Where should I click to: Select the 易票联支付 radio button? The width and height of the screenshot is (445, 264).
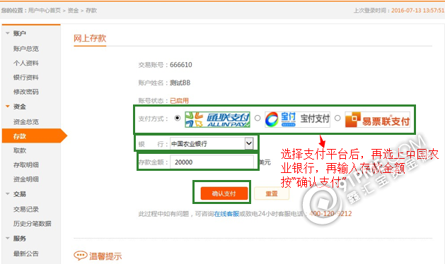point(337,118)
